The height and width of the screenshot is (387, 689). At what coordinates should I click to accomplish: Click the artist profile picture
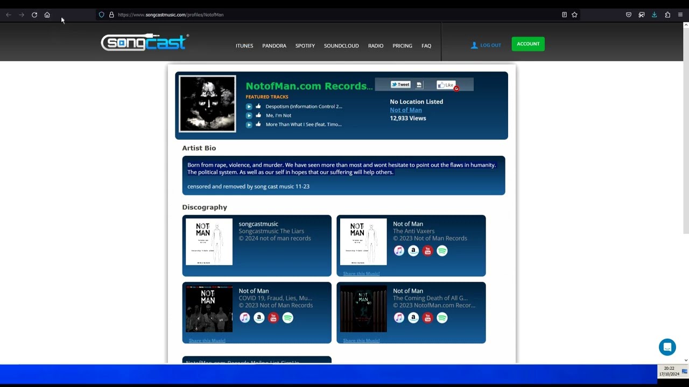pyautogui.click(x=207, y=104)
